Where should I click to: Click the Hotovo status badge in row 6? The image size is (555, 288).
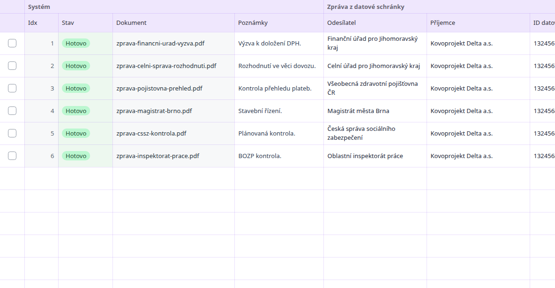76,156
